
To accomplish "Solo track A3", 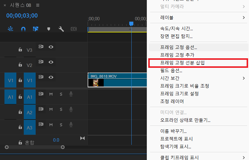I will (61, 125).
